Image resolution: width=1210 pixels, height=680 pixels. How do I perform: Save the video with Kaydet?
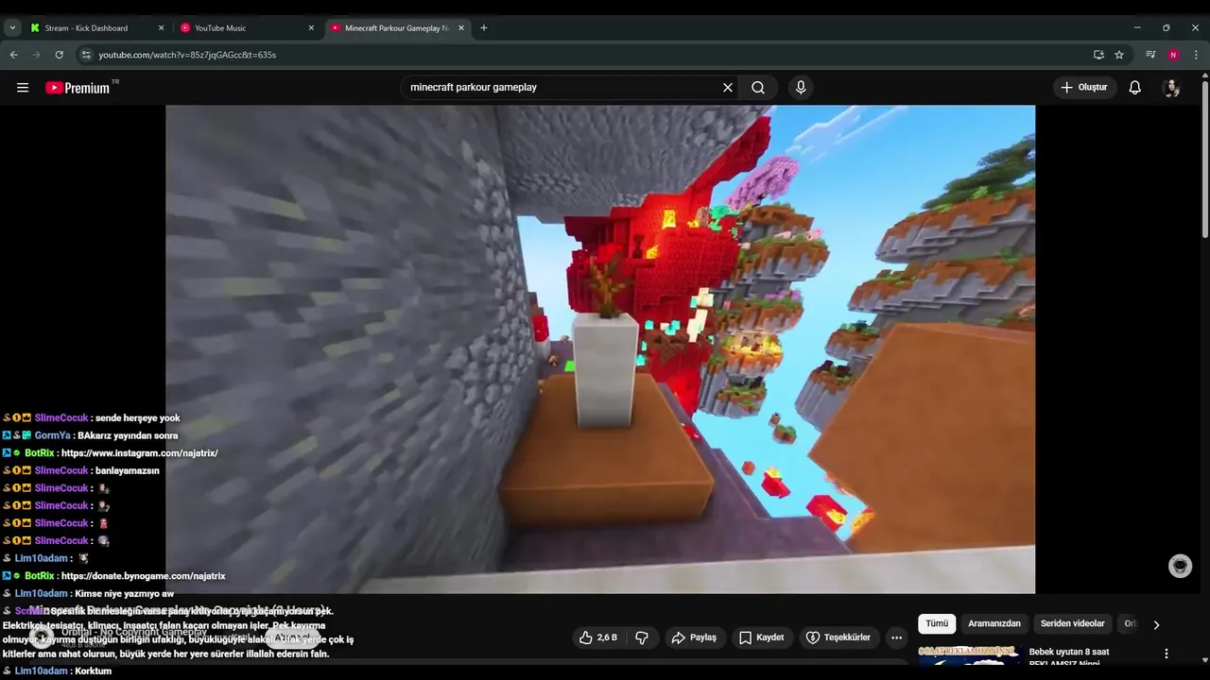[x=762, y=637]
